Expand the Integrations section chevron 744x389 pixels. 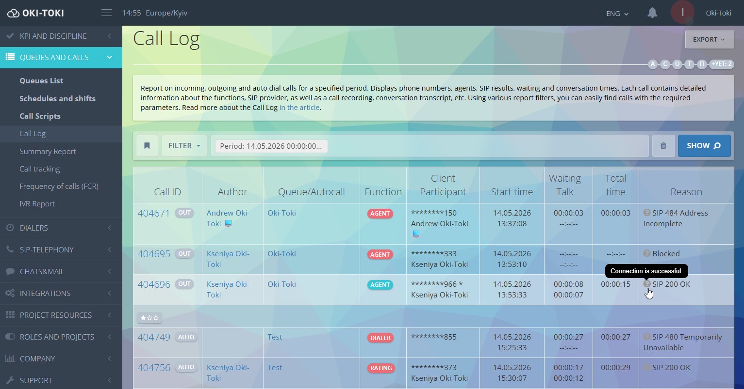click(110, 293)
